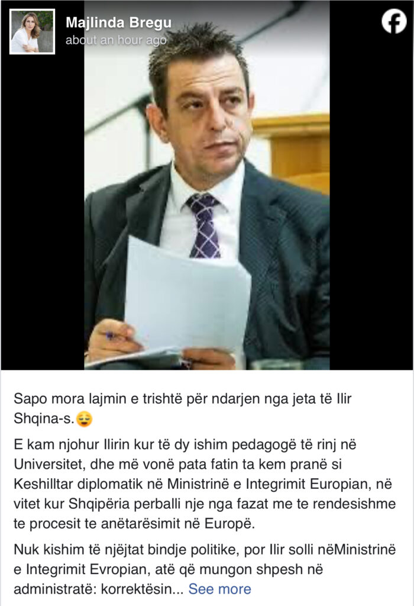The image size is (414, 606).
Task: Click the truncated word 'korrektësin...'
Action: 142,589
